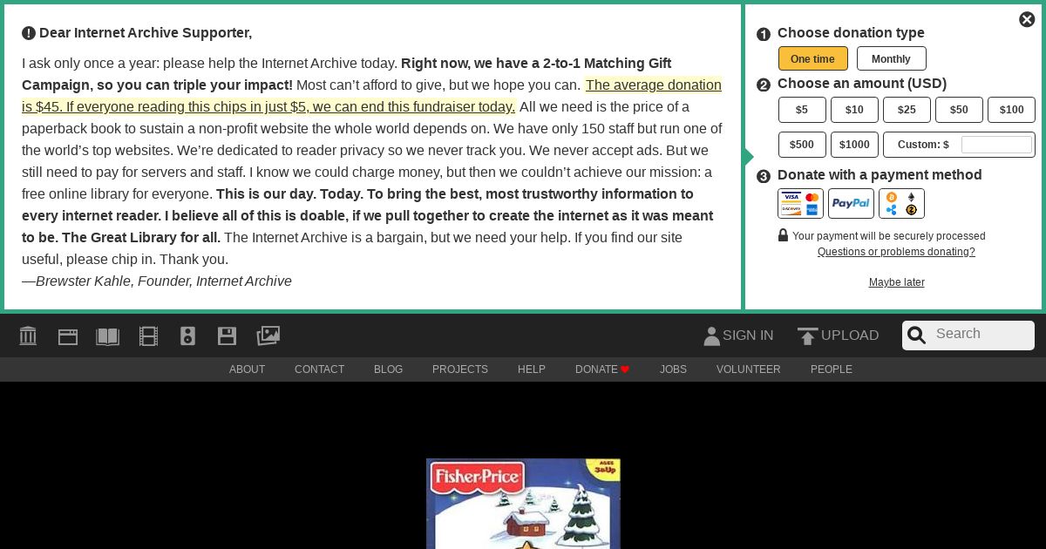Click the 'Dear Internet Archive Supporter' heading

(x=146, y=33)
